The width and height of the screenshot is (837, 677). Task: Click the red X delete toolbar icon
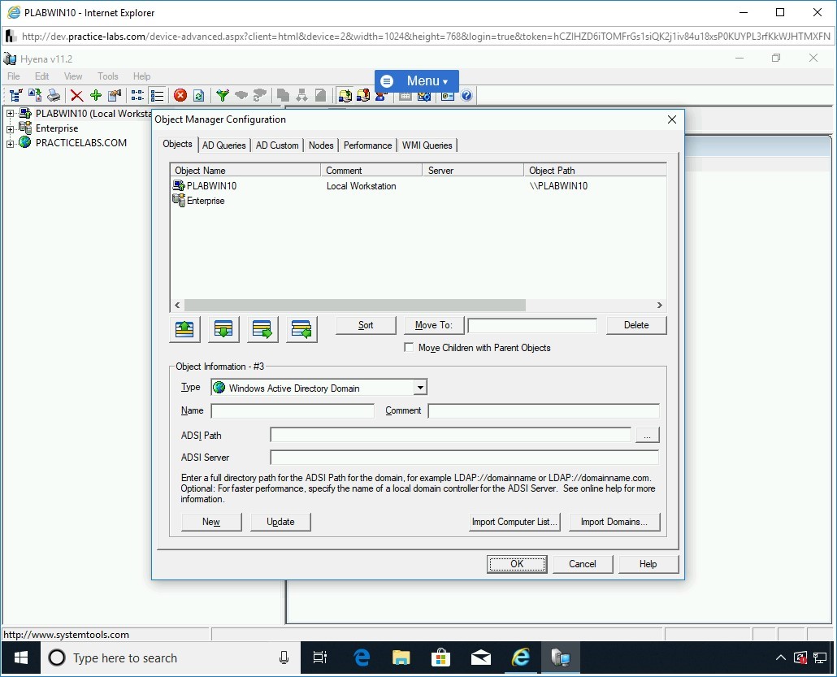[x=76, y=96]
